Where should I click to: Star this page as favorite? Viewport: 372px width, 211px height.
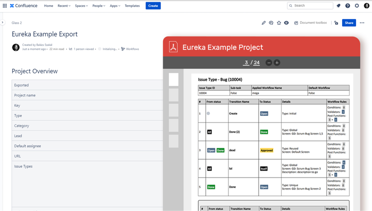(x=279, y=23)
